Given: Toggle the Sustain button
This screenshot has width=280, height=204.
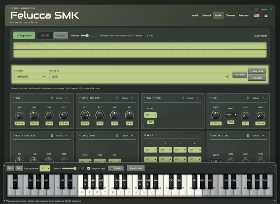Looking at the screenshot, I should point(116,168).
